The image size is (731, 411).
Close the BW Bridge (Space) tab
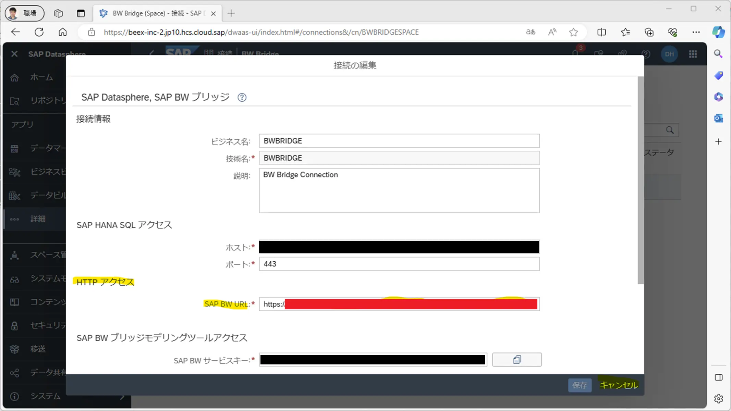click(x=213, y=14)
